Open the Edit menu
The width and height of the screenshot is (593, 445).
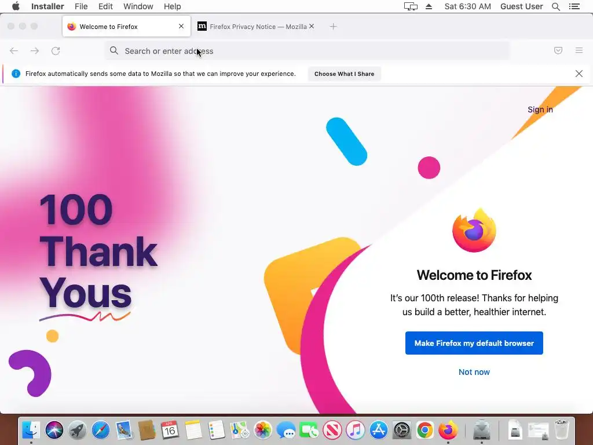tap(105, 6)
